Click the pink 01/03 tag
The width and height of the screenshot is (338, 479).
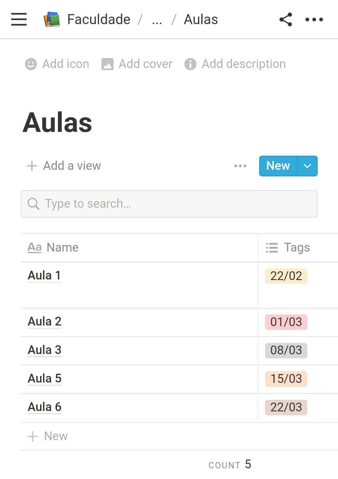click(286, 322)
